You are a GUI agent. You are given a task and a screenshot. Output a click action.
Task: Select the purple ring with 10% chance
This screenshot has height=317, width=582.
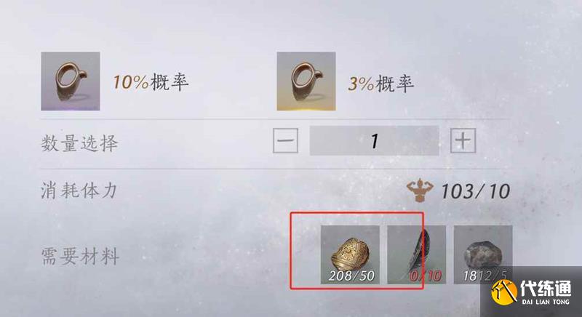(70, 81)
